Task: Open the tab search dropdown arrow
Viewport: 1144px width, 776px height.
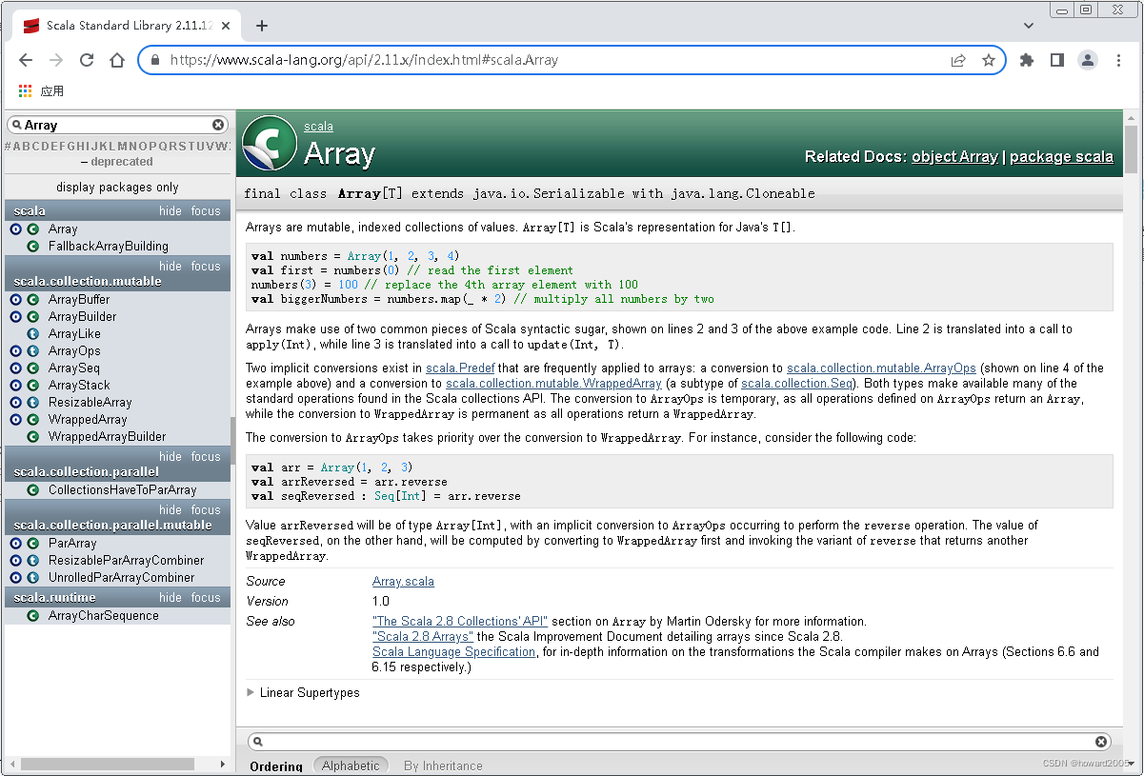Action: [x=1029, y=26]
